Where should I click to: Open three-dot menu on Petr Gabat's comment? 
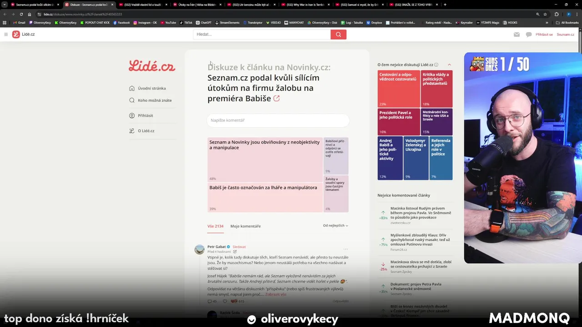(346, 249)
